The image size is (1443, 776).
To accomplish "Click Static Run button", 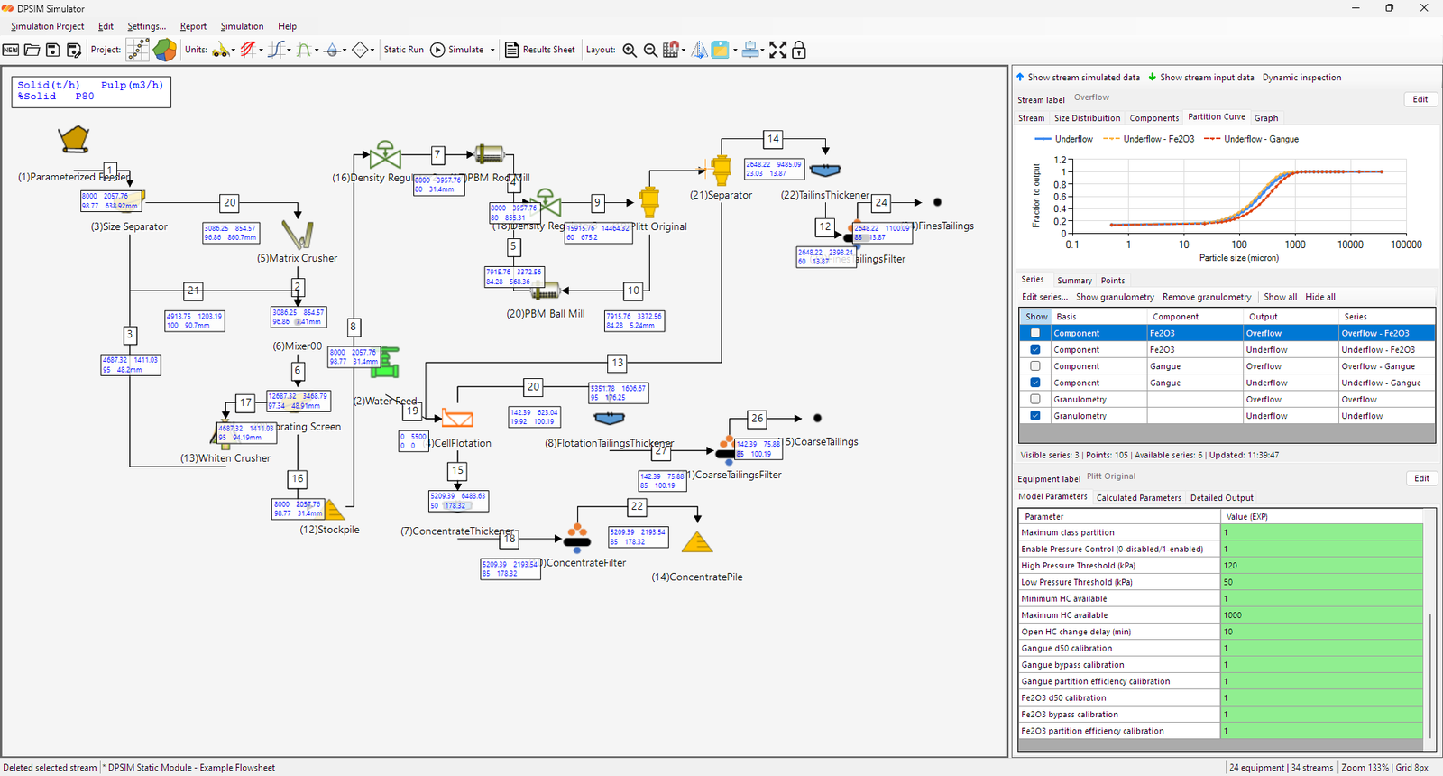I will (403, 50).
